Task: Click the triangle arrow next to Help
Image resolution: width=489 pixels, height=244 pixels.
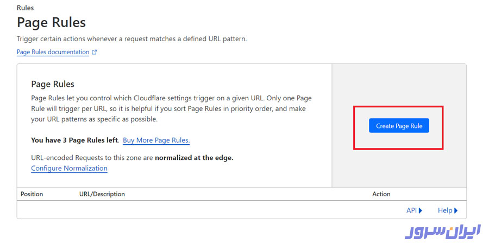Action: click(456, 210)
